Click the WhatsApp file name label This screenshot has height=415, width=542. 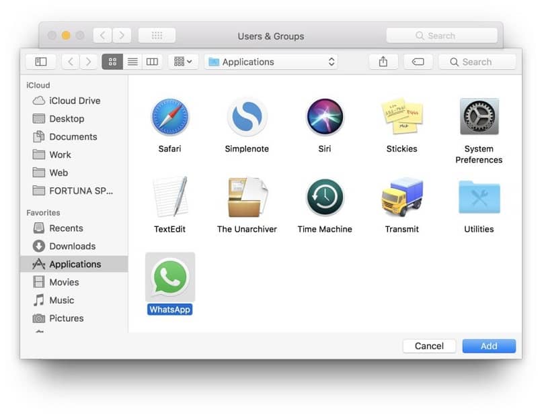pyautogui.click(x=169, y=310)
